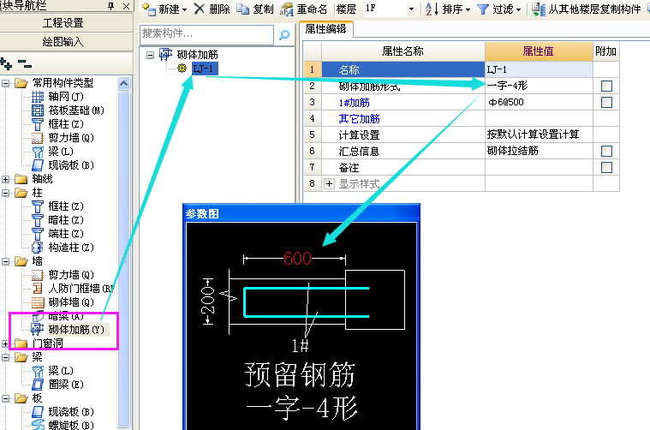Expand the 门窗洞 folder
Image resolution: width=650 pixels, height=430 pixels.
[5, 343]
